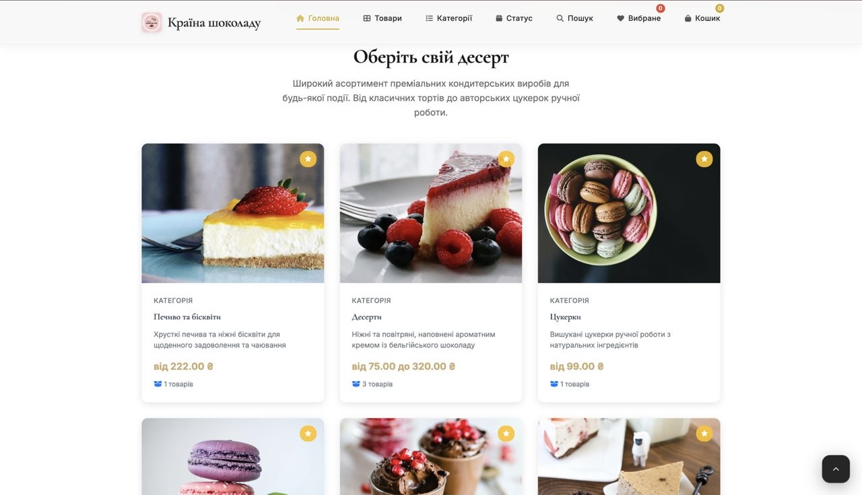862x495 pixels.
Task: Open the Цукерки category title
Action: pos(565,317)
